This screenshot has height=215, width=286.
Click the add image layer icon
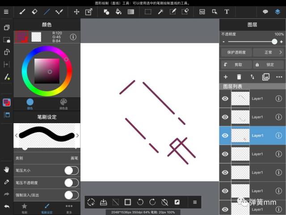coord(266,77)
